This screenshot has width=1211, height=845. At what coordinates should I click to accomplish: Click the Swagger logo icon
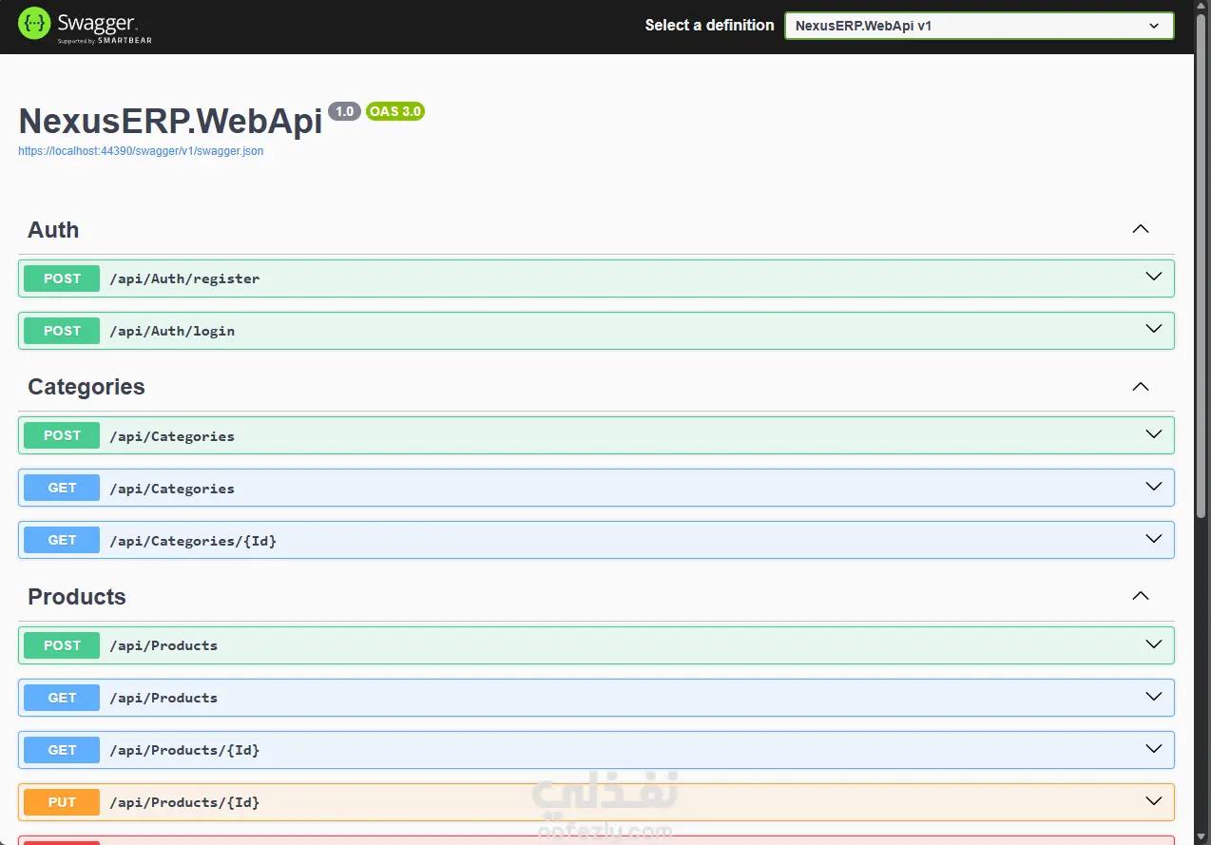click(x=34, y=24)
